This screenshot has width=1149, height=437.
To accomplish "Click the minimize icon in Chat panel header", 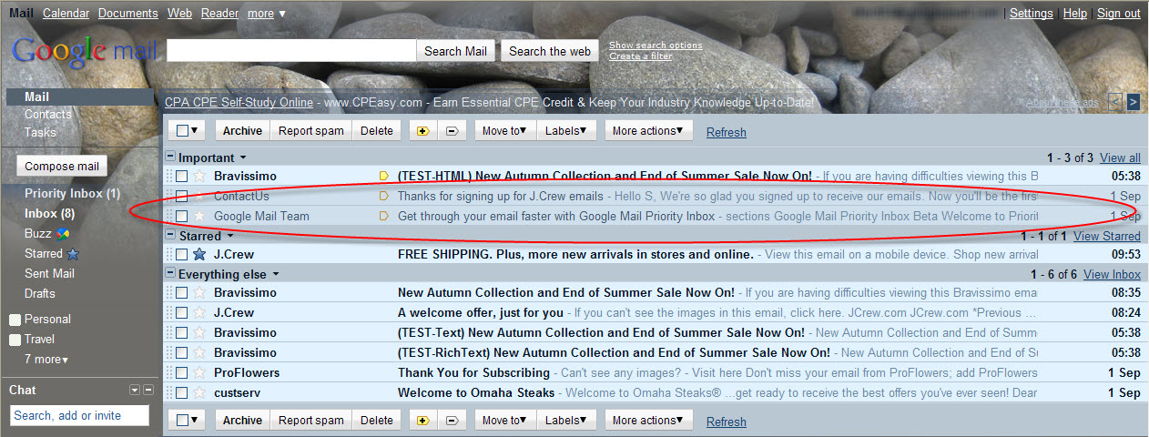I will point(148,391).
